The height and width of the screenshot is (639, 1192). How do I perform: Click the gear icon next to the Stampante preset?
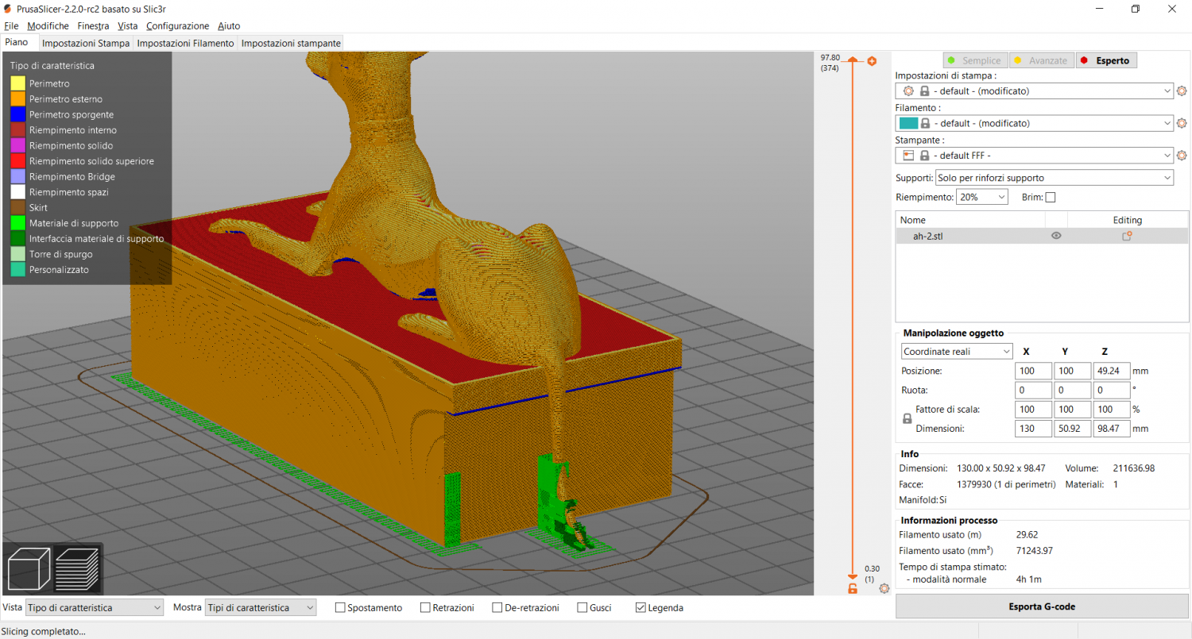1182,156
